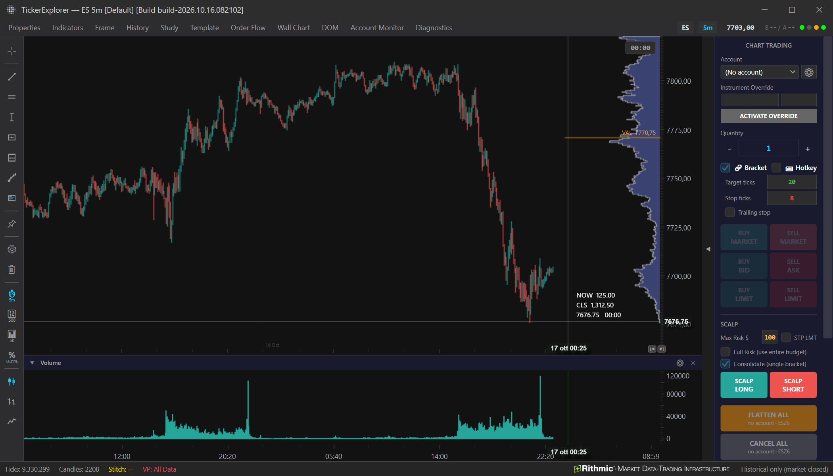This screenshot has width=833, height=476.
Task: Click the SCALP SHORT button
Action: (793, 385)
